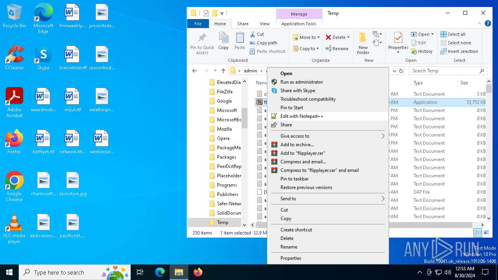Open the Windows Start button

[x=9, y=272]
